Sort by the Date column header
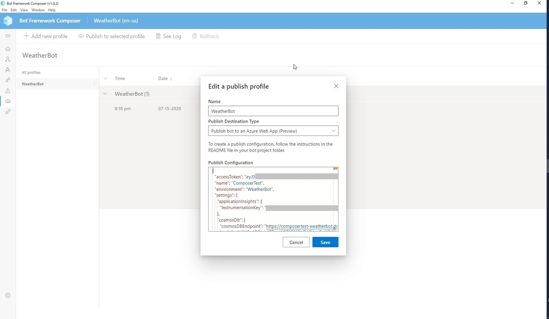 pyautogui.click(x=165, y=78)
